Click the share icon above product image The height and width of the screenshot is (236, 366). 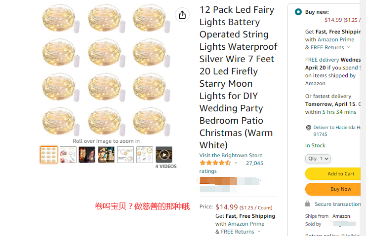pos(182,15)
